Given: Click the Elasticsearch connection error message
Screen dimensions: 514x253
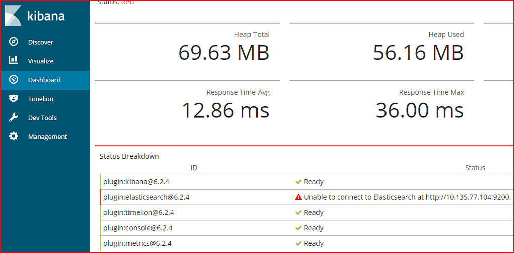Looking at the screenshot, I should point(407,197).
